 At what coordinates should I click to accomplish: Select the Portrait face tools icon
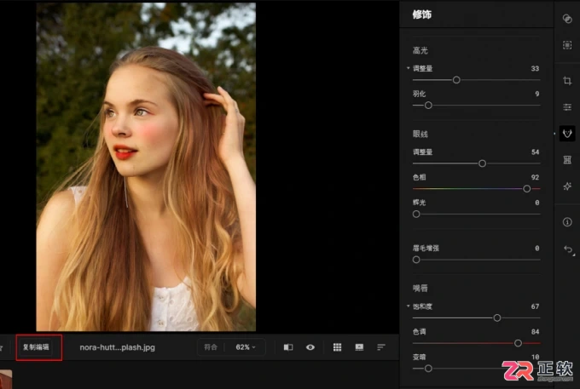coord(567,134)
